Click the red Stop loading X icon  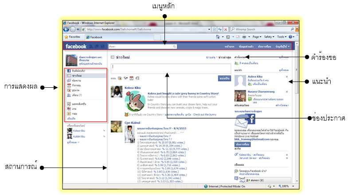226,29
